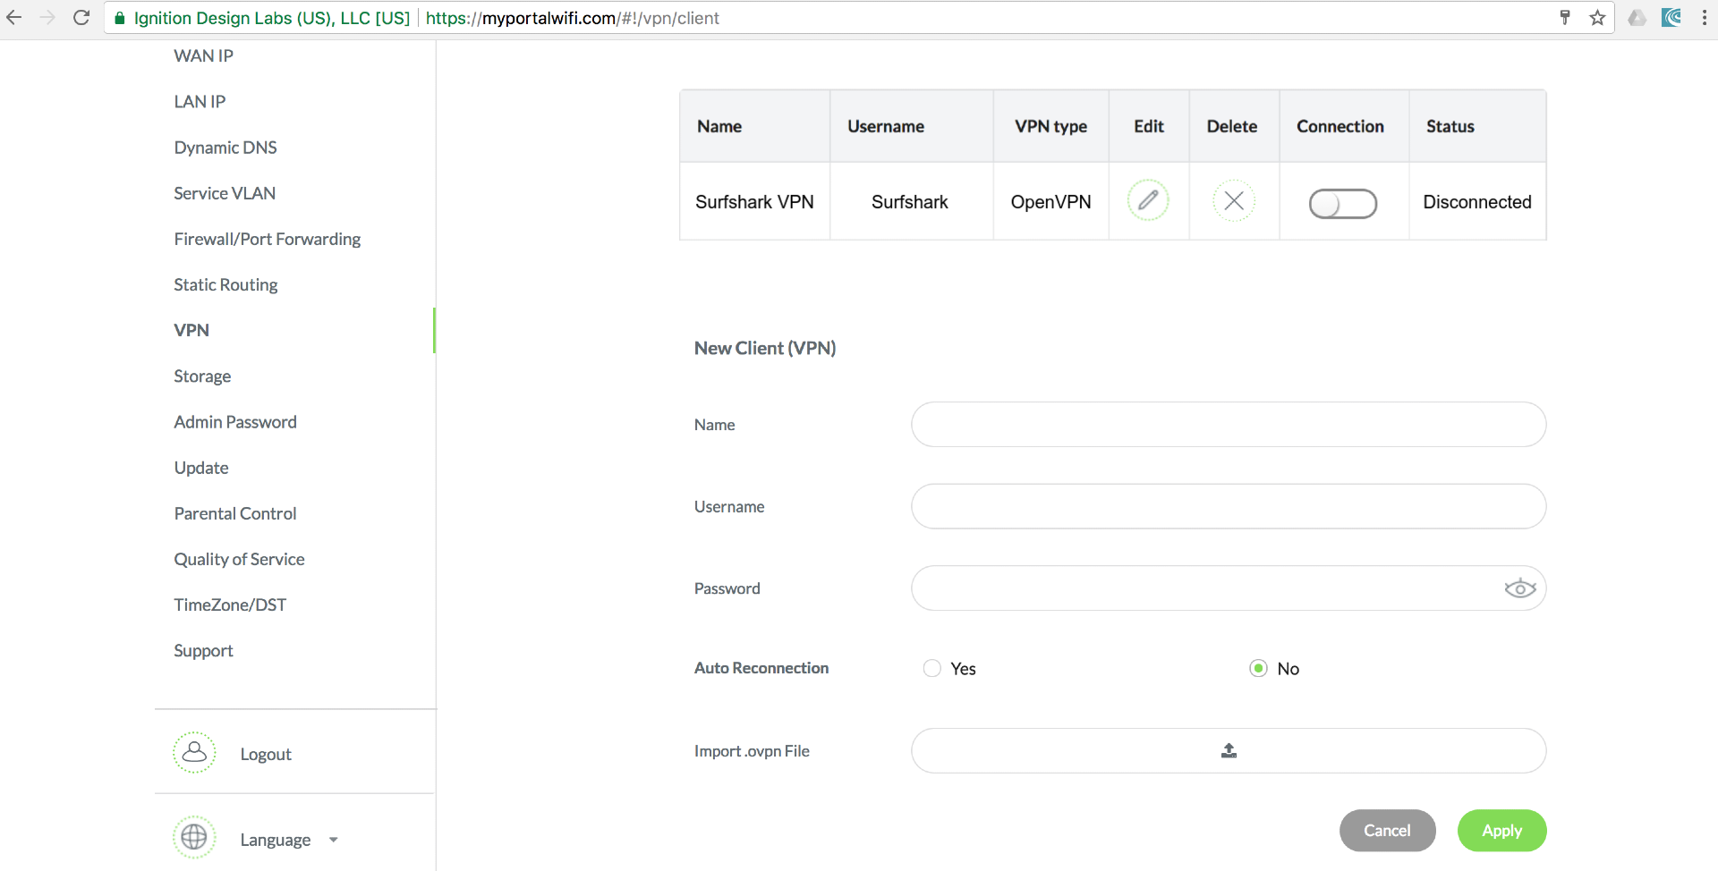Select No for Auto Reconnection
Image resolution: width=1718 pixels, height=871 pixels.
[x=1258, y=668]
